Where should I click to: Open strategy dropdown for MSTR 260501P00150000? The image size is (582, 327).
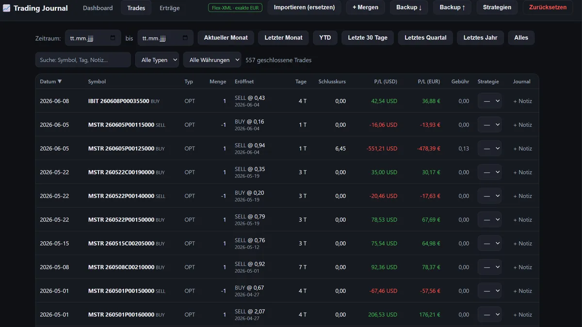(x=489, y=291)
